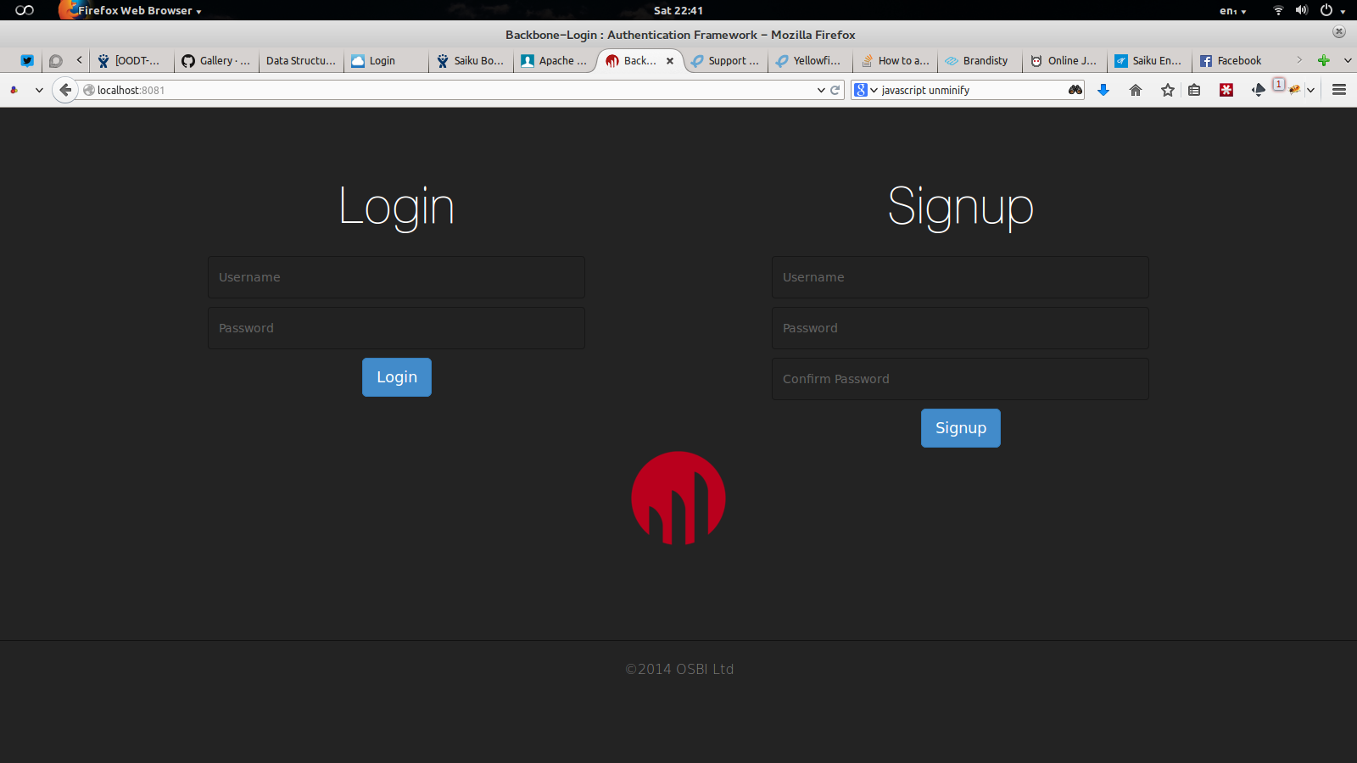Focus the Login Username field
Screen dimensions: 1357x763
(x=396, y=277)
